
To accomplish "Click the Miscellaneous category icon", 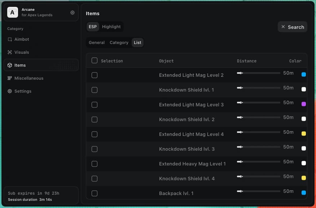I will (x=10, y=78).
